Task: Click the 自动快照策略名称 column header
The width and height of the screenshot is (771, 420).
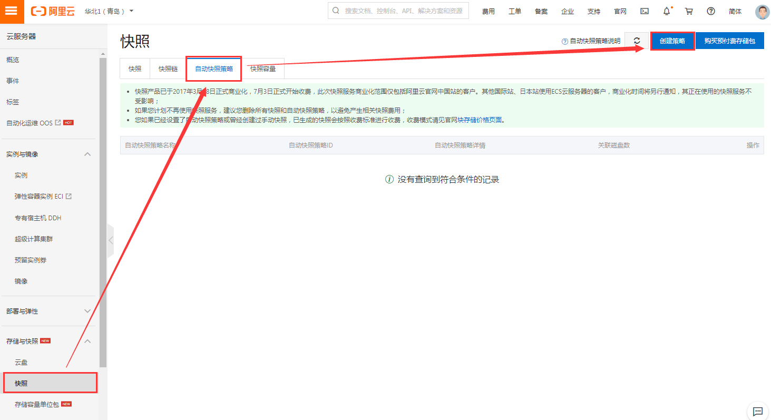Action: (150, 145)
